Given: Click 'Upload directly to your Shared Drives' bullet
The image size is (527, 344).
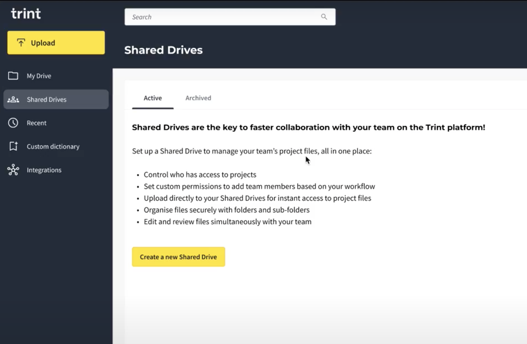Looking at the screenshot, I should coord(258,198).
